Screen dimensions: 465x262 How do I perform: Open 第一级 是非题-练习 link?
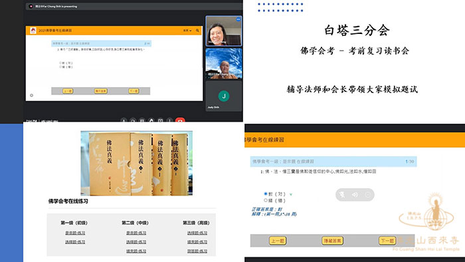point(75,233)
